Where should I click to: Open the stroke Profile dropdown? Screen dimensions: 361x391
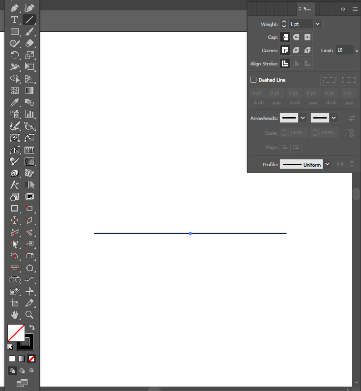[328, 164]
